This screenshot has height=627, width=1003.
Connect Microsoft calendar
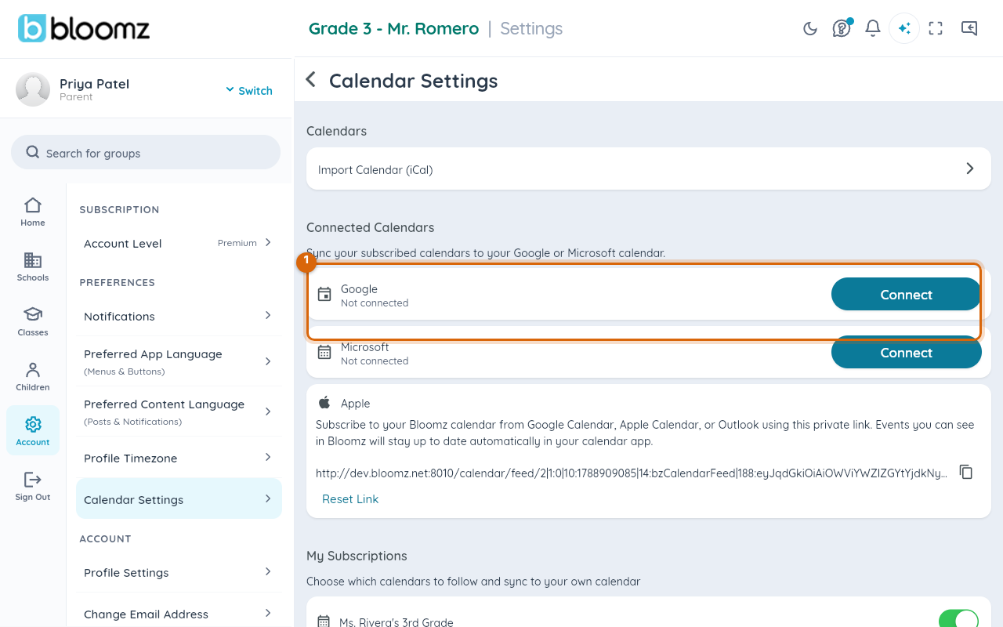906,353
